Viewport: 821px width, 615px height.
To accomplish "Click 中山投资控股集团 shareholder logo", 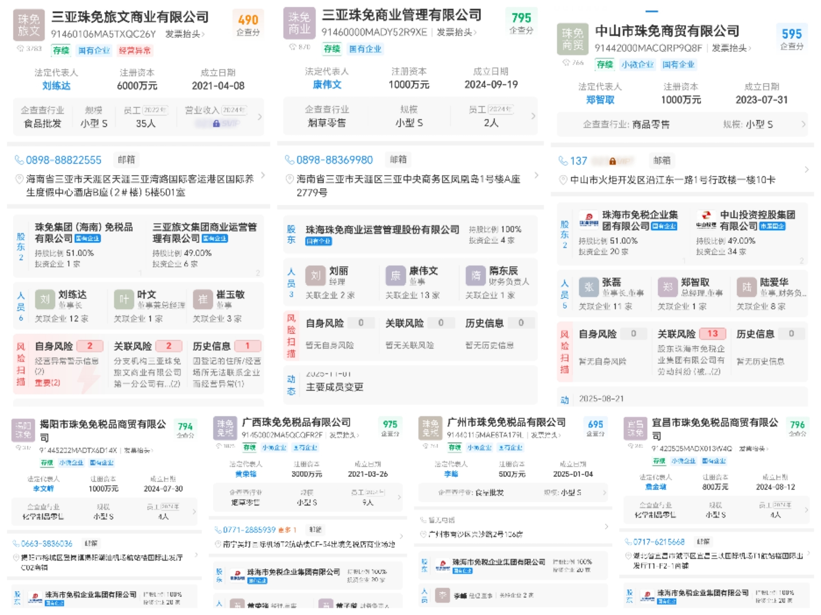I will coord(706,220).
